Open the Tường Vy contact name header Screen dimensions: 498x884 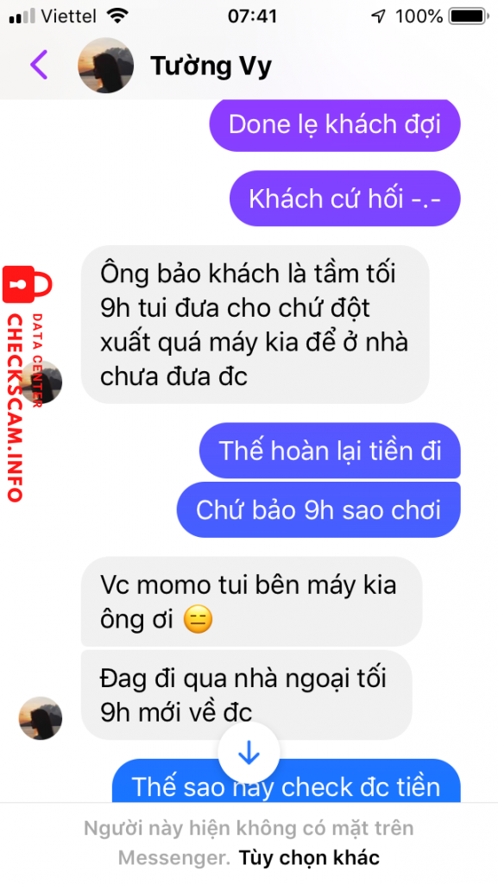click(x=211, y=66)
